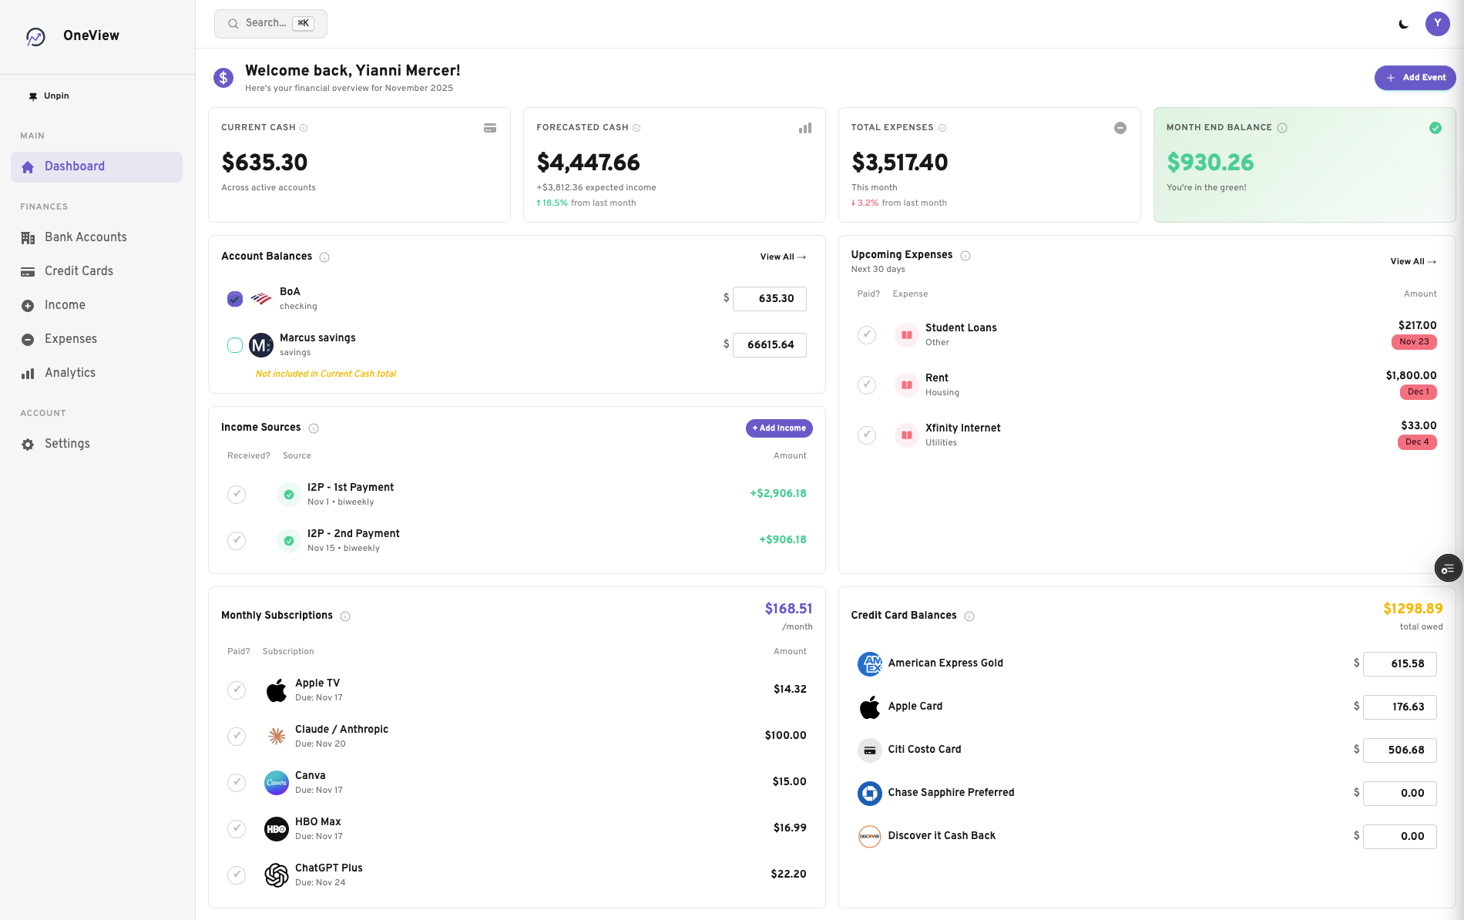Navigate to Expenses using its sidebar icon

(x=28, y=338)
